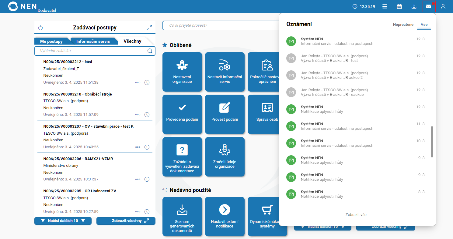
Task: Click the 'Co si přejete provést?' field
Action: (221, 25)
